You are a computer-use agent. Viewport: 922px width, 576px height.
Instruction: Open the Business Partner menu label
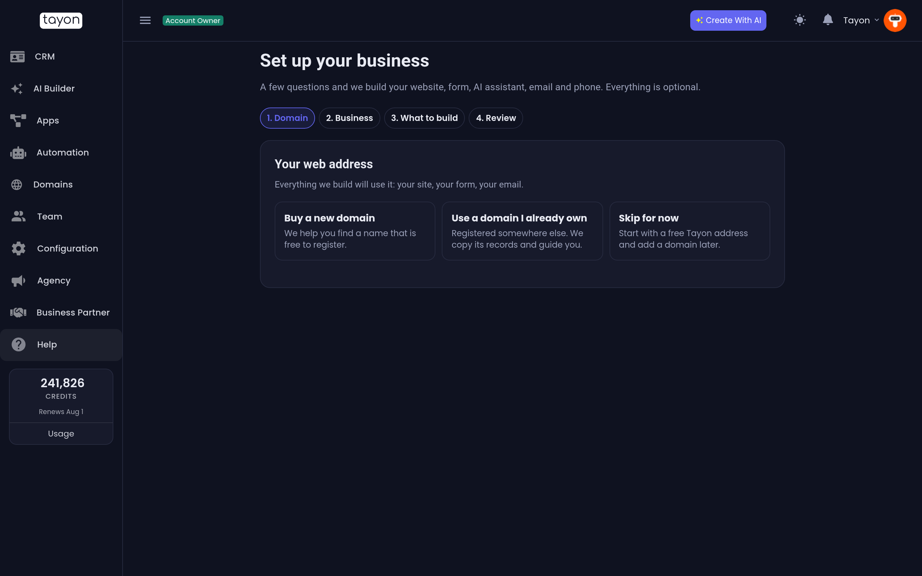(73, 313)
